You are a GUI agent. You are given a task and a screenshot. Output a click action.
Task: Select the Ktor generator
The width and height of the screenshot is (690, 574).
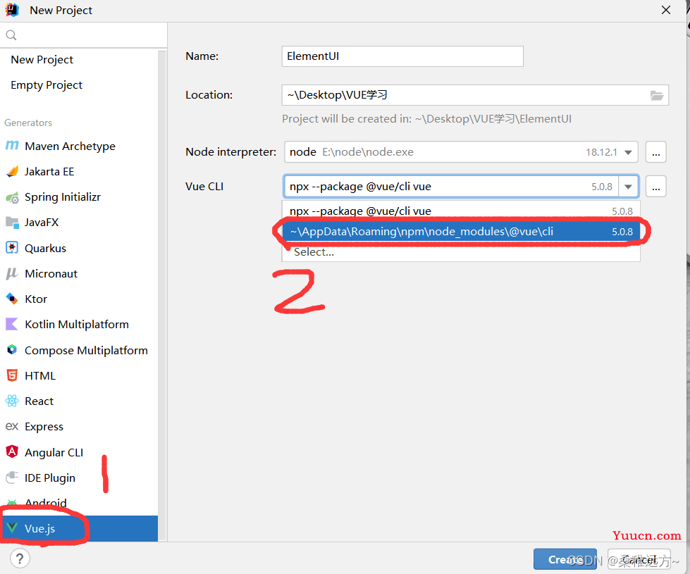point(79,299)
